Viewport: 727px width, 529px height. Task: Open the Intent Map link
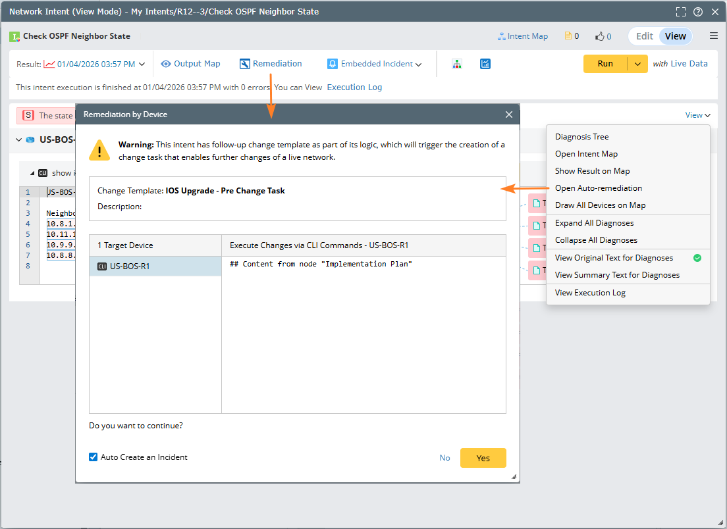[523, 36]
